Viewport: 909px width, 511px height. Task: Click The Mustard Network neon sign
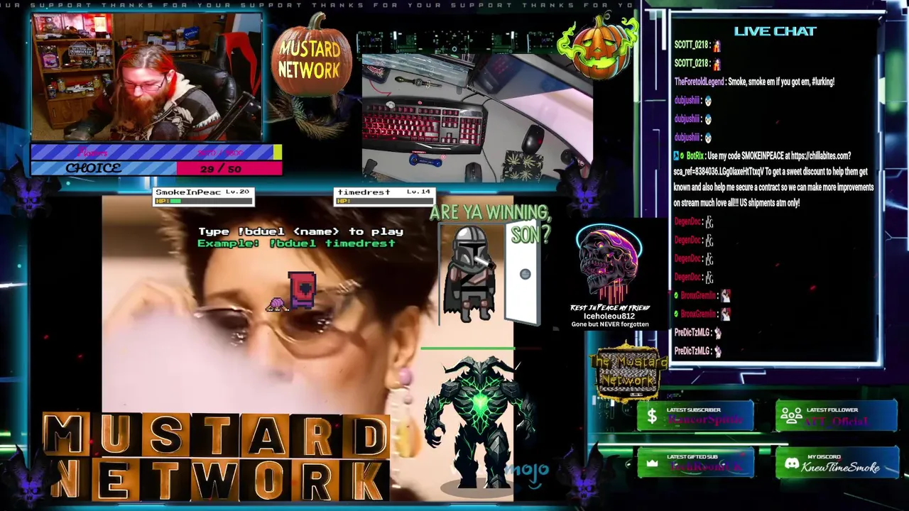click(x=628, y=372)
